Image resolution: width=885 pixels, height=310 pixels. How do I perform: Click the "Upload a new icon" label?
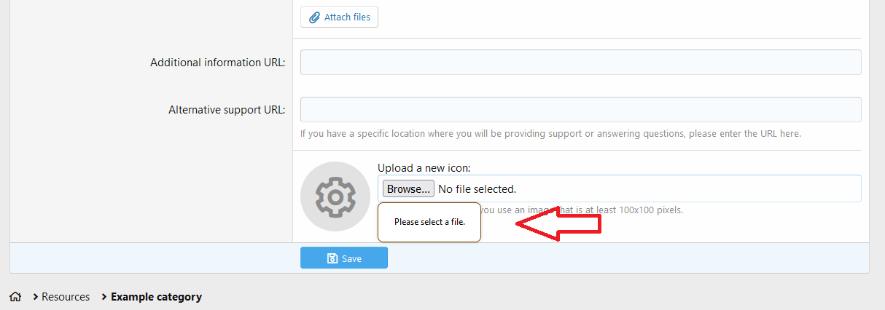[424, 168]
